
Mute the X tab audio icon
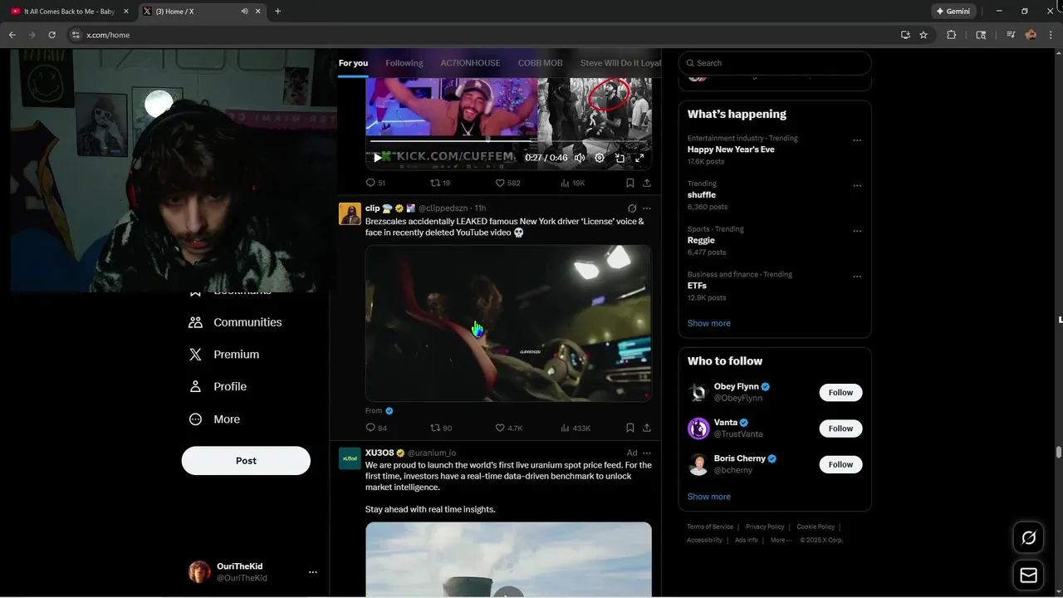point(245,12)
